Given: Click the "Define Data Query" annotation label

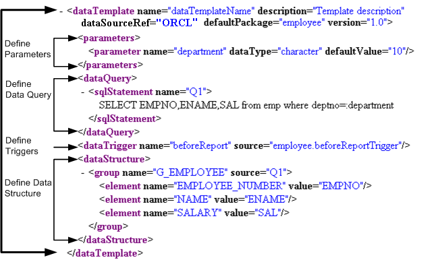Looking at the screenshot, I should coord(28,90).
